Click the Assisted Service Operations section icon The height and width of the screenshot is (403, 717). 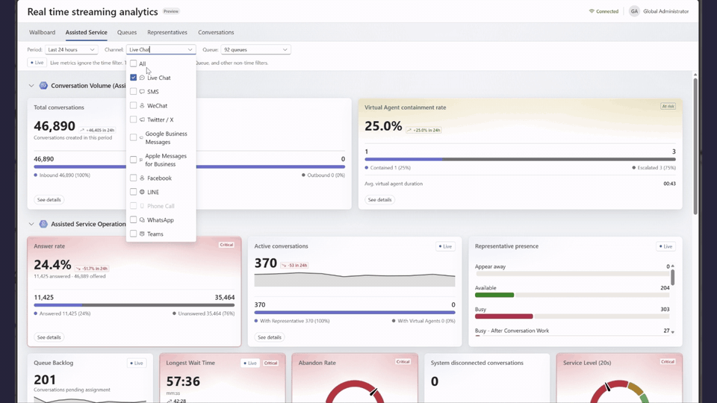(43, 224)
